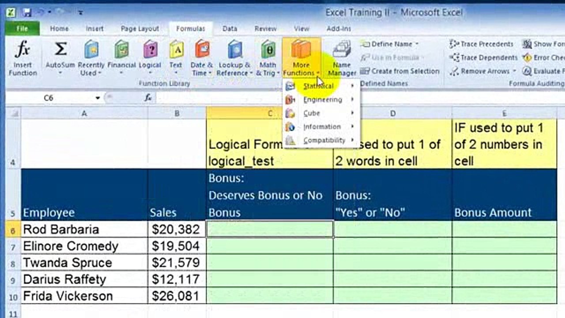This screenshot has height=318, width=565.
Task: Select cell with Frida Vickerson
Action: pos(84,296)
